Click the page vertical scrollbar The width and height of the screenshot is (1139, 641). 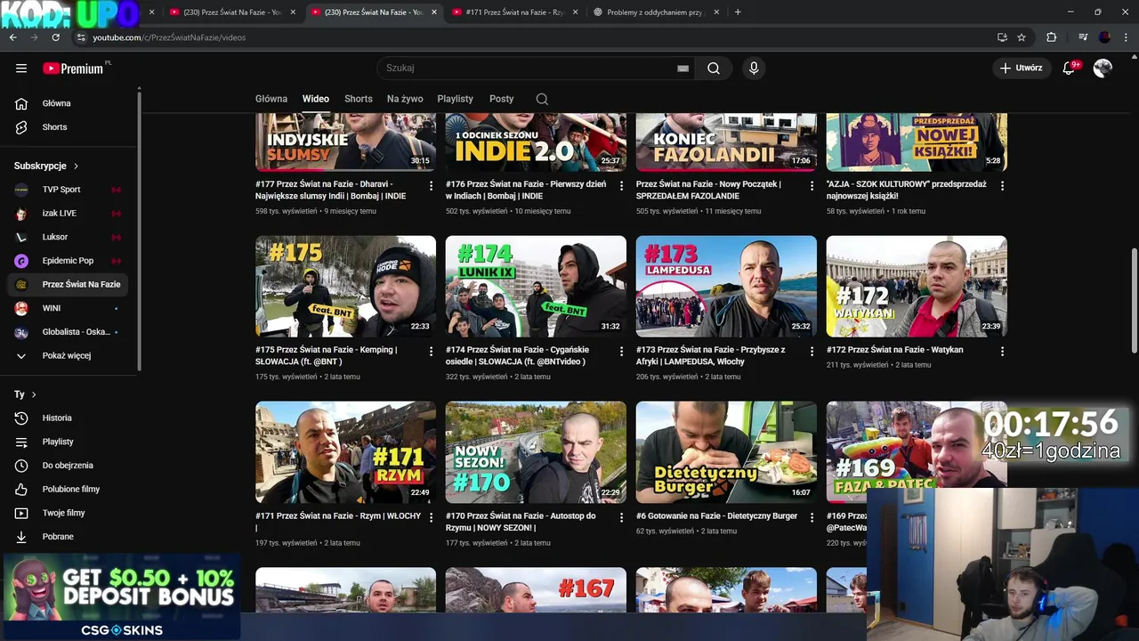(1134, 301)
